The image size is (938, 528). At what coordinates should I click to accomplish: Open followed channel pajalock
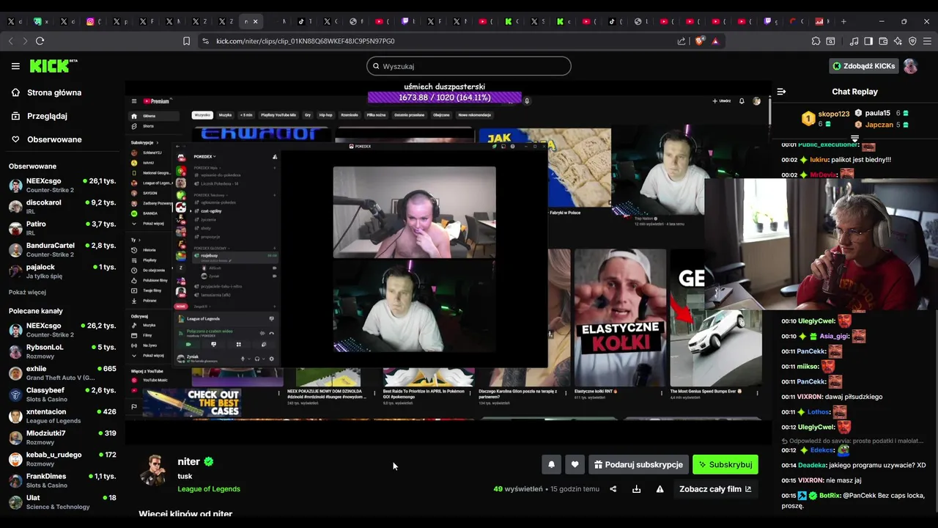[62, 271]
